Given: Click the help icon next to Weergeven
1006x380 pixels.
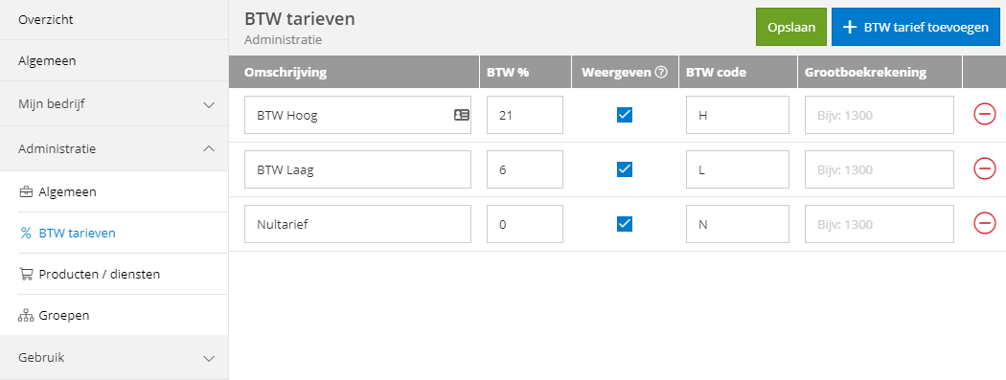Looking at the screenshot, I should click(x=661, y=73).
